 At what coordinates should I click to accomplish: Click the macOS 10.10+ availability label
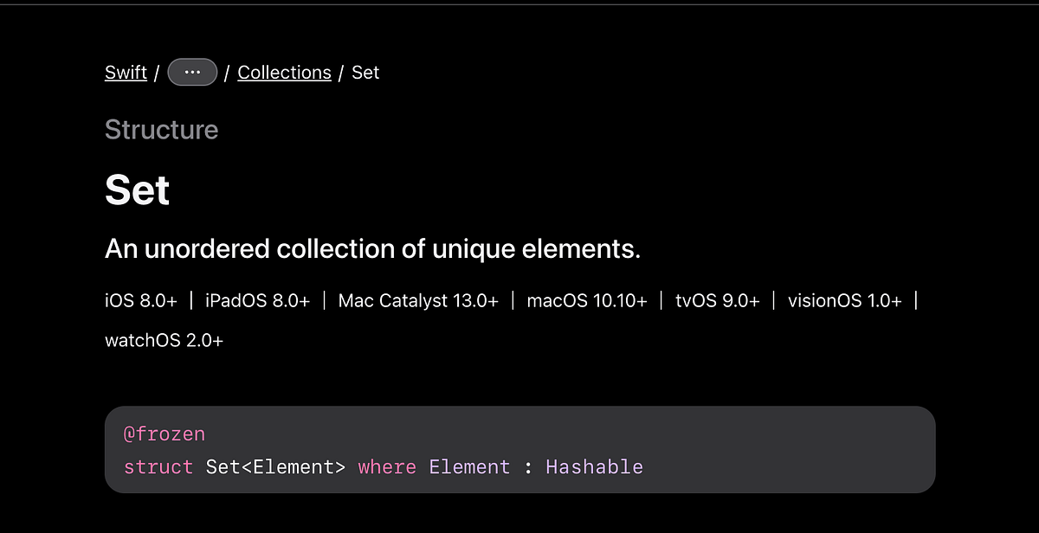tap(587, 300)
